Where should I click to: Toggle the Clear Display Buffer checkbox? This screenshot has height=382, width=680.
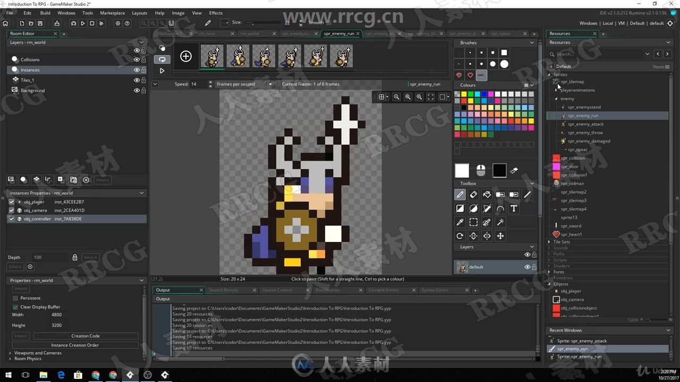tap(15, 307)
